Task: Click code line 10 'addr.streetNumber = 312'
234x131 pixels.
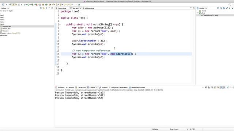Action: (90, 41)
